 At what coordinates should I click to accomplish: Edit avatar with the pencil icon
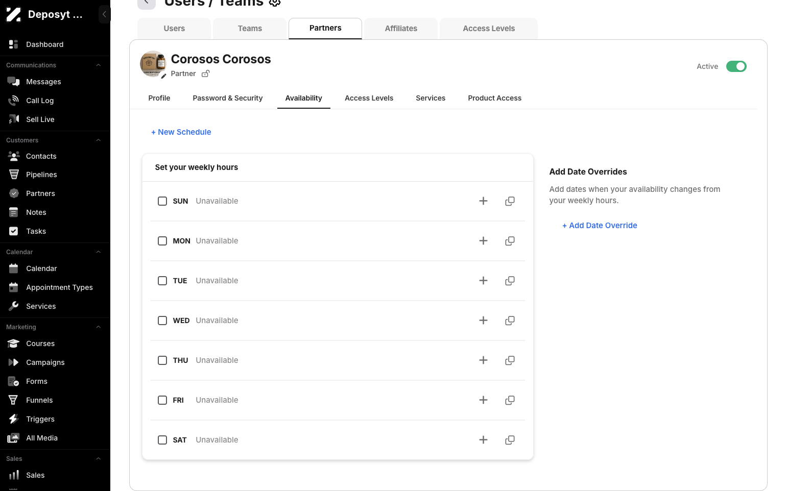(x=163, y=76)
